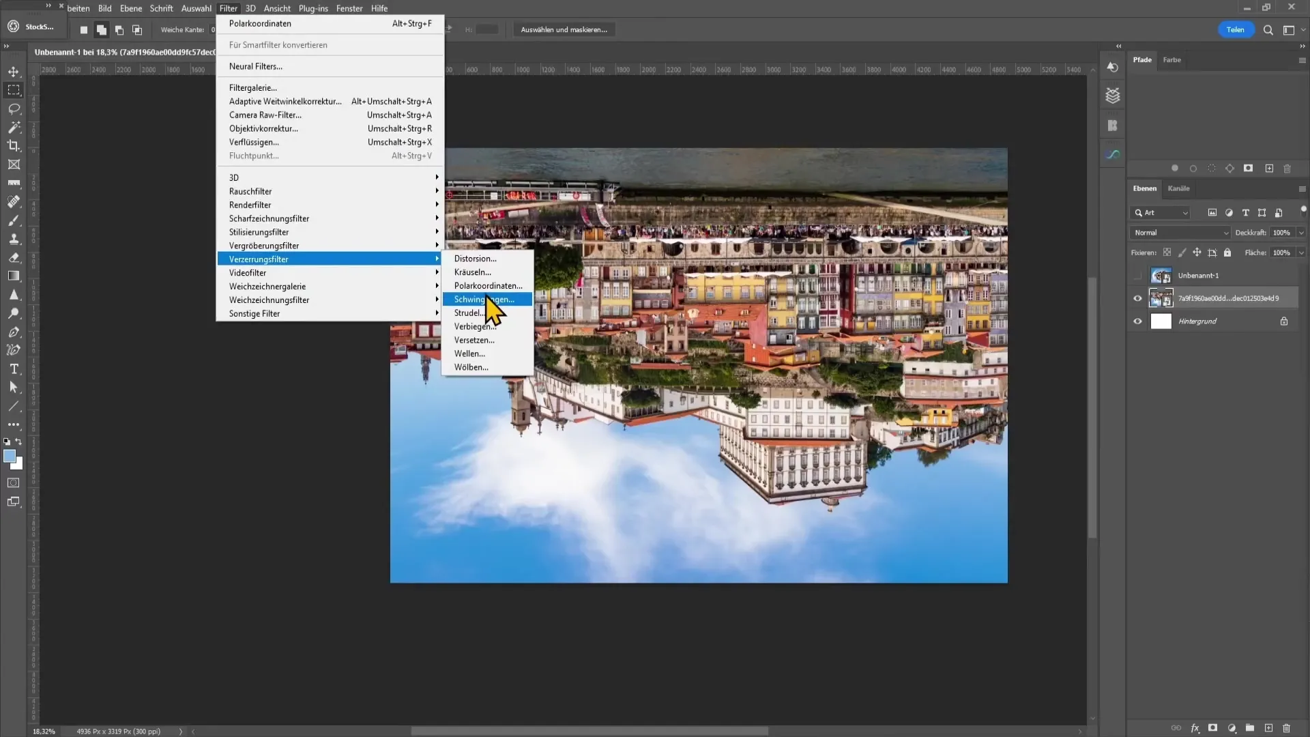Select the Sharpen/Blur triangle tool

[14, 295]
